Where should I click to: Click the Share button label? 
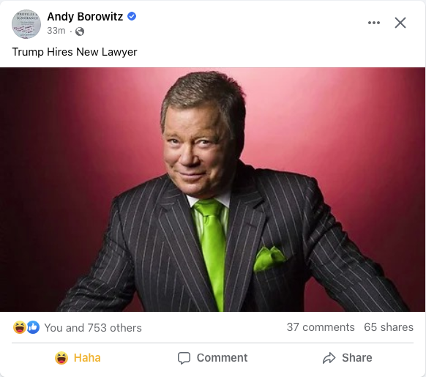tap(357, 358)
